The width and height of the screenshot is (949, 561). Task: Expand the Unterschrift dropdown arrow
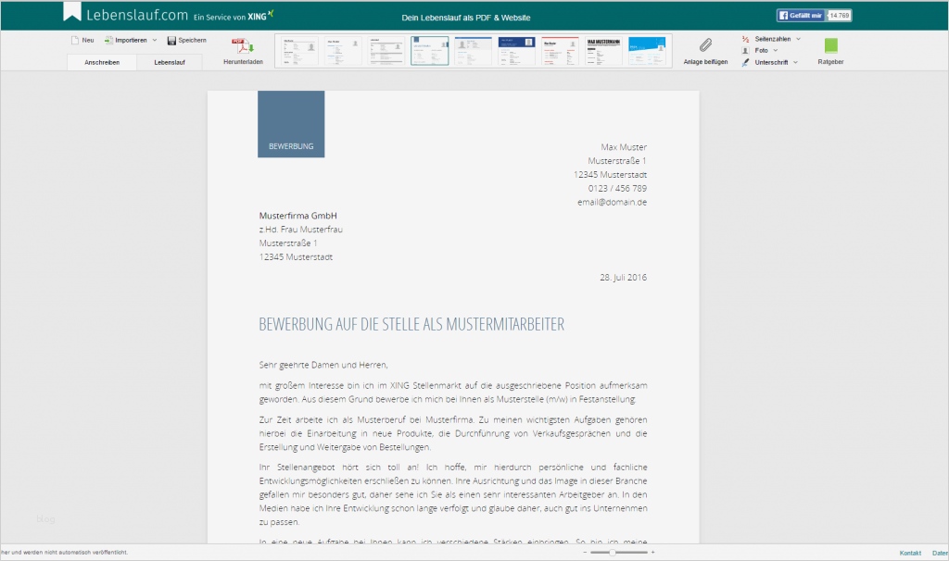tap(796, 61)
